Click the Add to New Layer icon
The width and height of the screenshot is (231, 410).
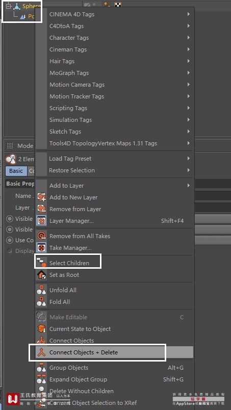(x=42, y=197)
